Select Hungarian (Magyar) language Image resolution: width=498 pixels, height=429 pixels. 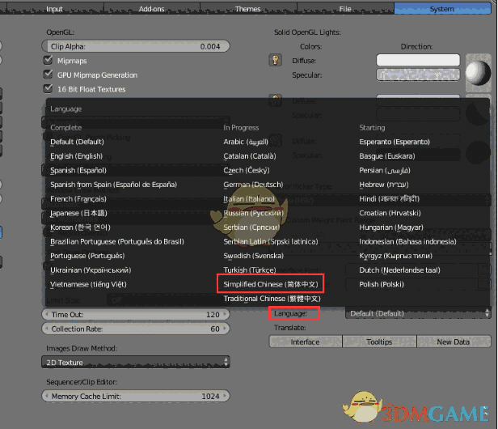click(391, 227)
